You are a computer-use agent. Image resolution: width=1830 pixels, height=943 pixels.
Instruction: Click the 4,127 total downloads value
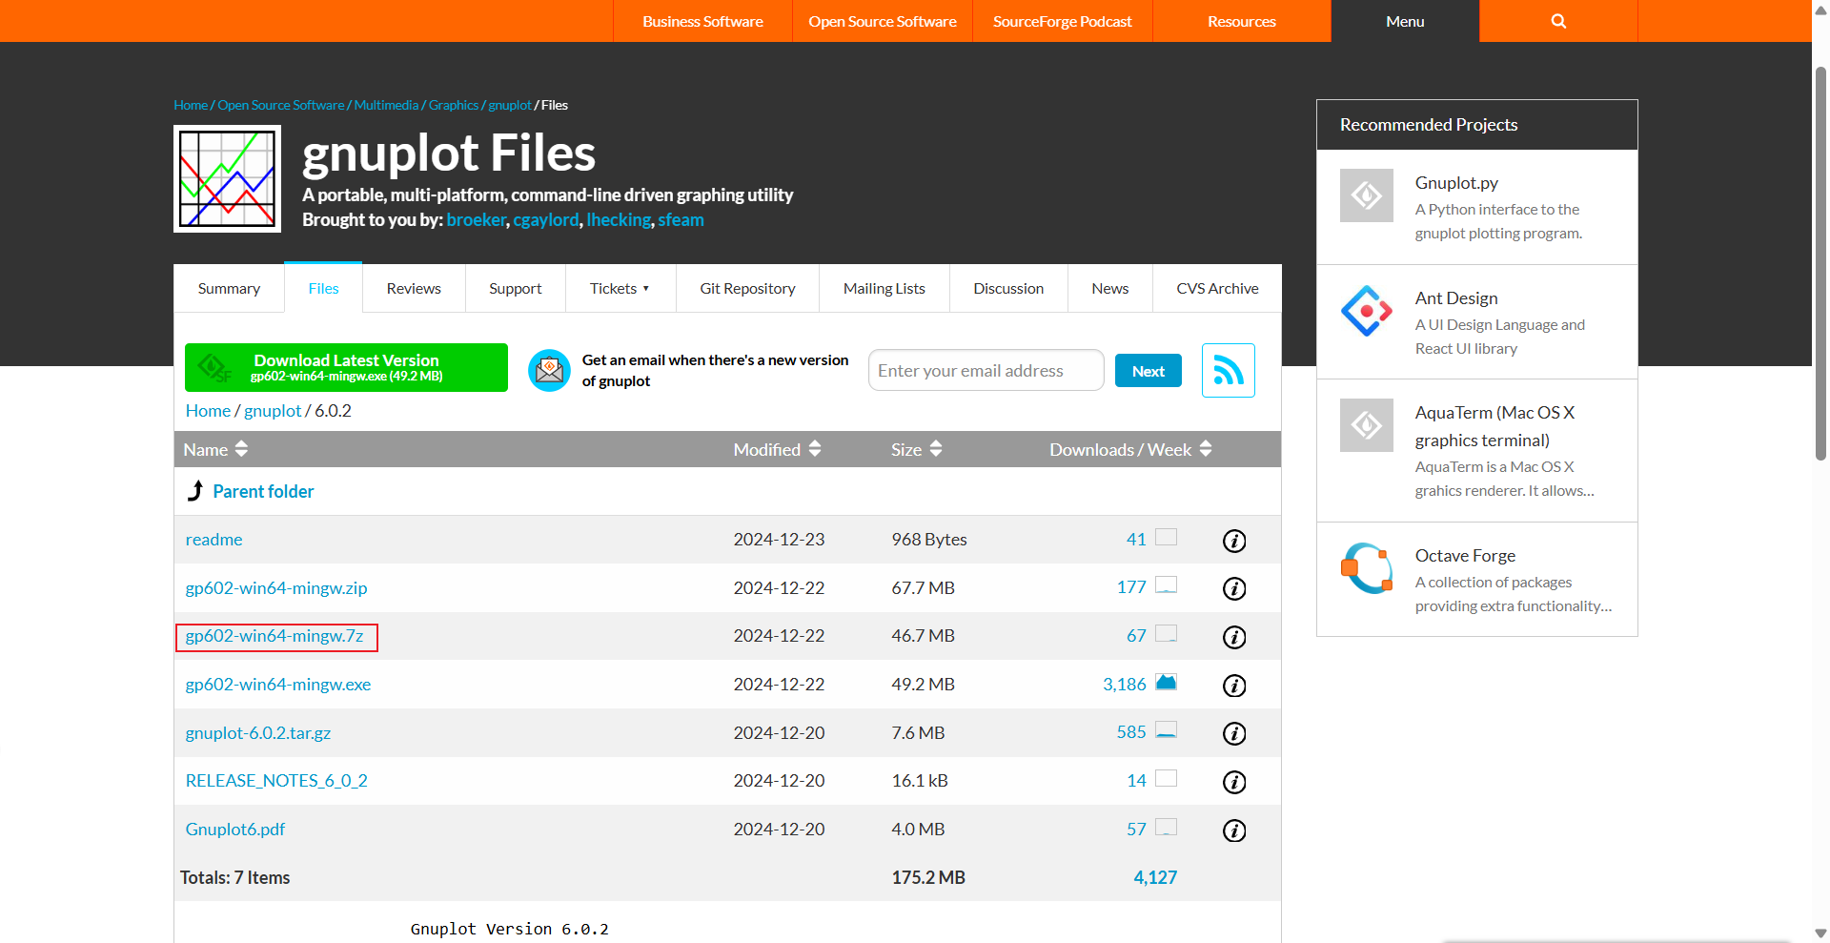point(1155,877)
